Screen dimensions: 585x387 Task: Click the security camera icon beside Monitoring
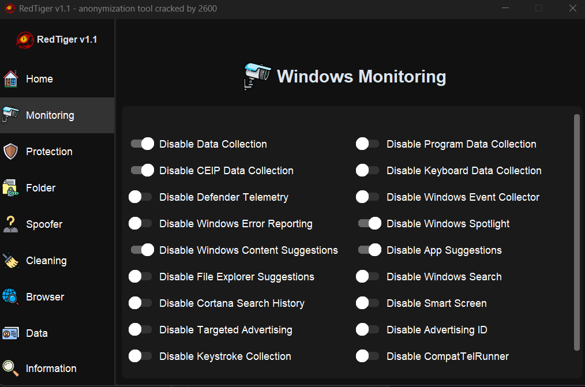[10, 115]
